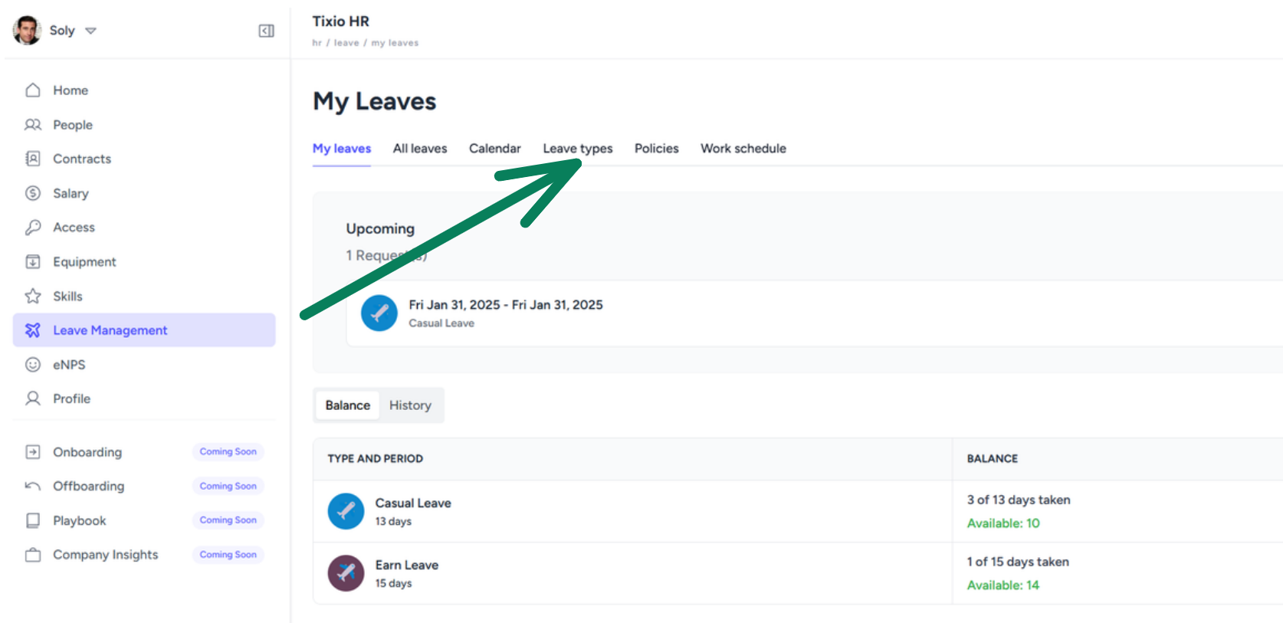Select the Equipment download-box icon
Image resolution: width=1283 pixels, height=623 pixels.
tap(33, 262)
